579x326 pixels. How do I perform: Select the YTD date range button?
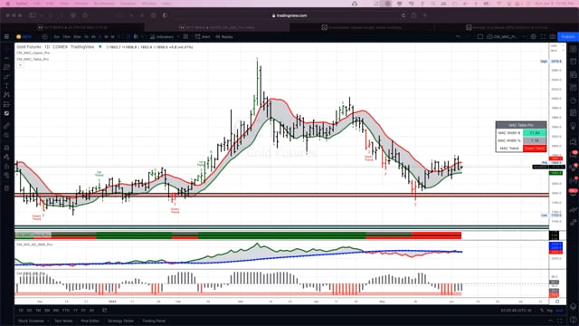click(66, 310)
